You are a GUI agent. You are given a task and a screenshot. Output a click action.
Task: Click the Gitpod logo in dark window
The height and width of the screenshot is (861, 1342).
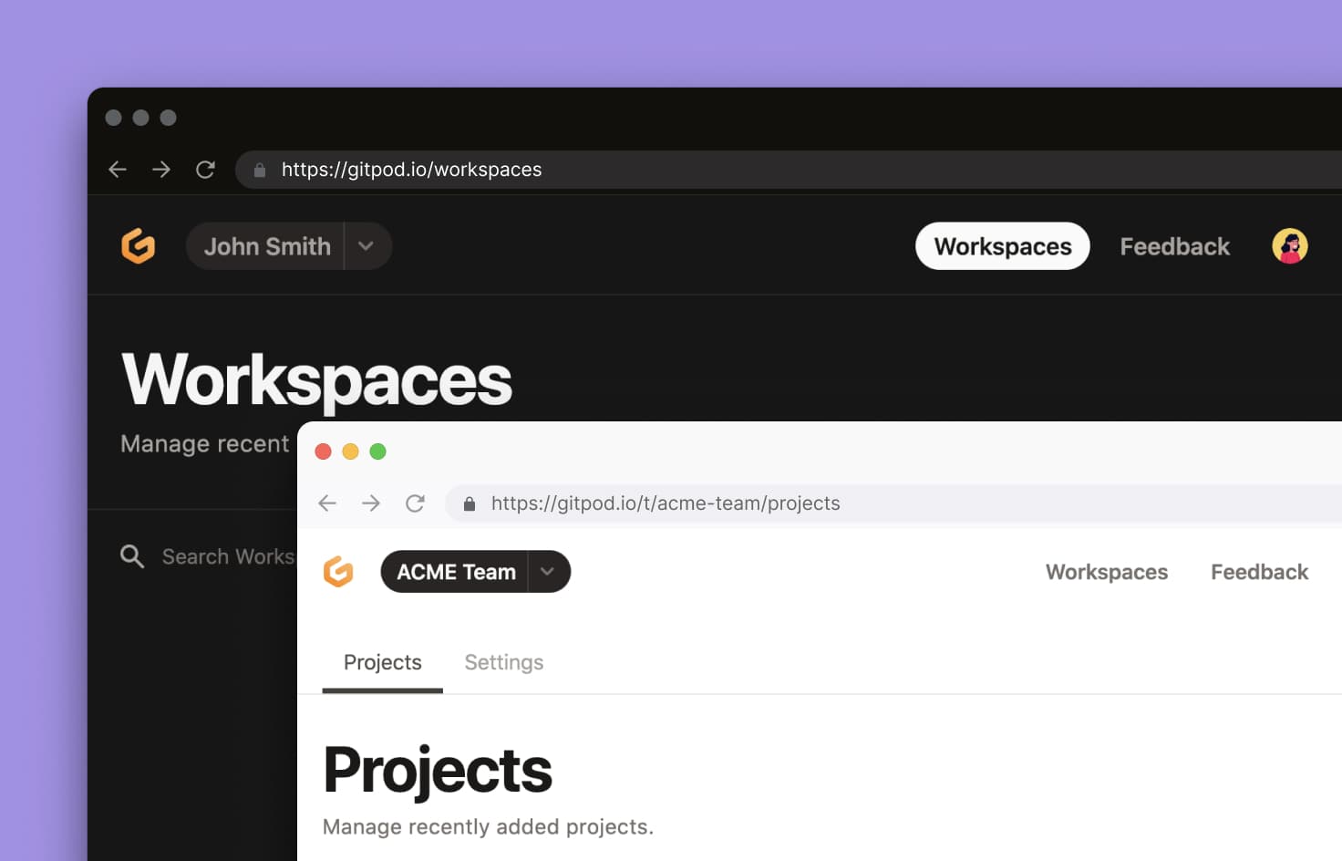pyautogui.click(x=139, y=246)
